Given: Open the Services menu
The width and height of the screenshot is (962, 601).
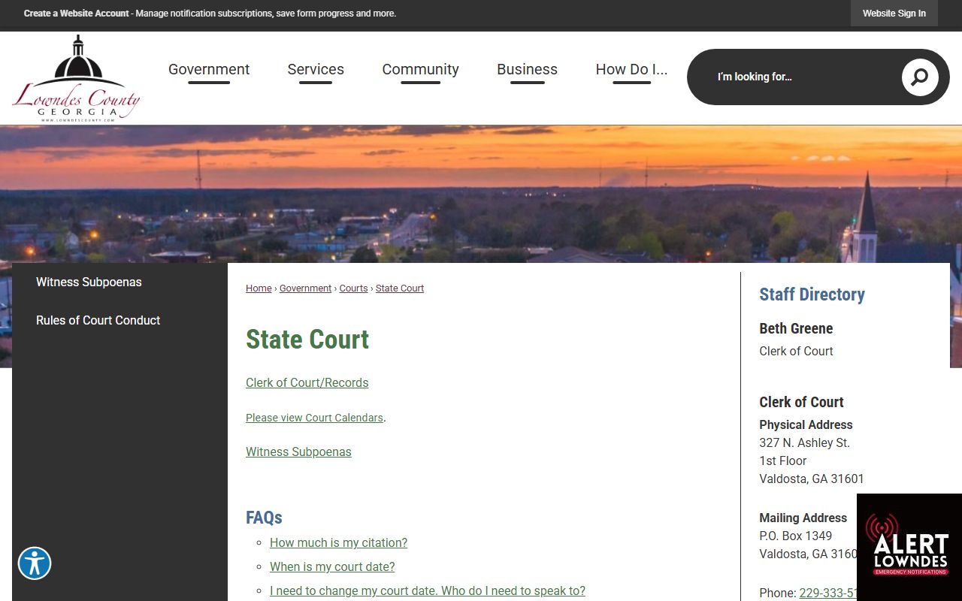Looking at the screenshot, I should (x=316, y=69).
